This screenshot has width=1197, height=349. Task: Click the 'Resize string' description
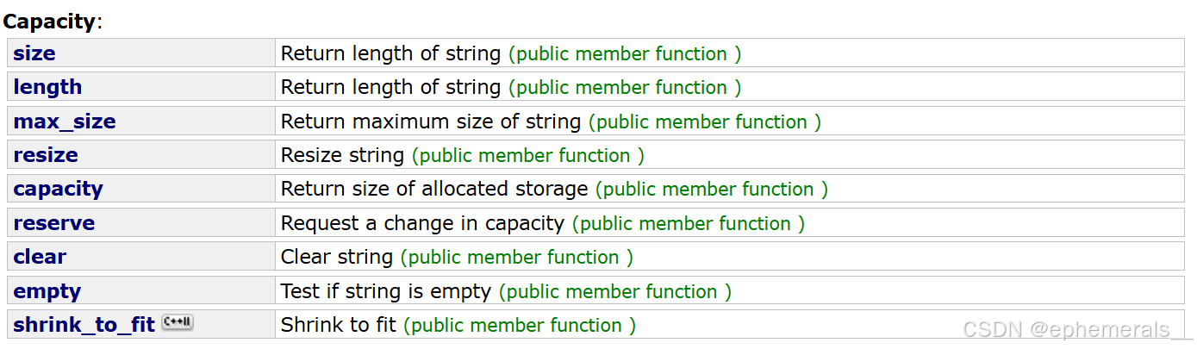pyautogui.click(x=342, y=155)
